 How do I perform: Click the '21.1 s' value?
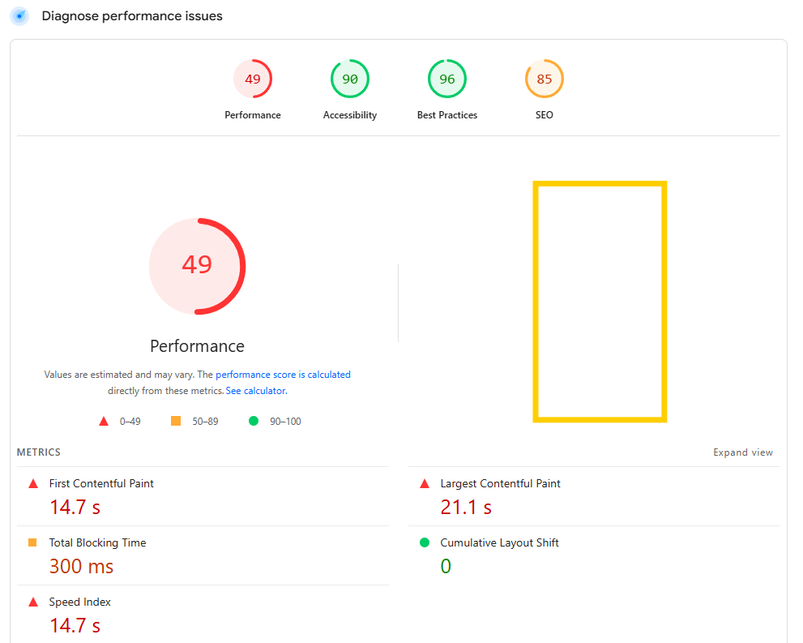click(x=466, y=508)
